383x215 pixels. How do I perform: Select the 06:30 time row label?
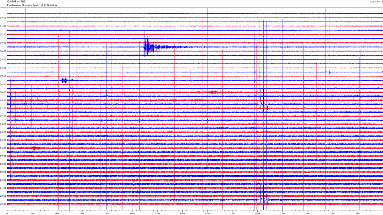pyautogui.click(x=3, y=68)
